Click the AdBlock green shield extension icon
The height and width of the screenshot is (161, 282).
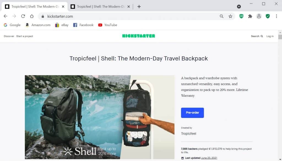[241, 16]
